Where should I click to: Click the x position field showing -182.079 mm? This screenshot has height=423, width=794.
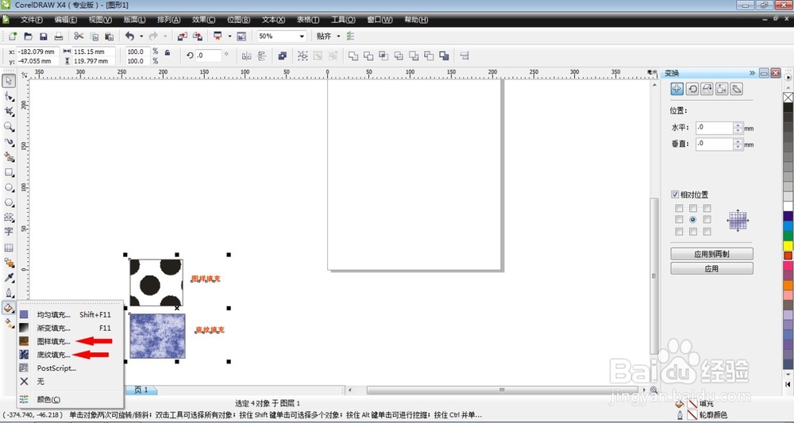[38, 52]
